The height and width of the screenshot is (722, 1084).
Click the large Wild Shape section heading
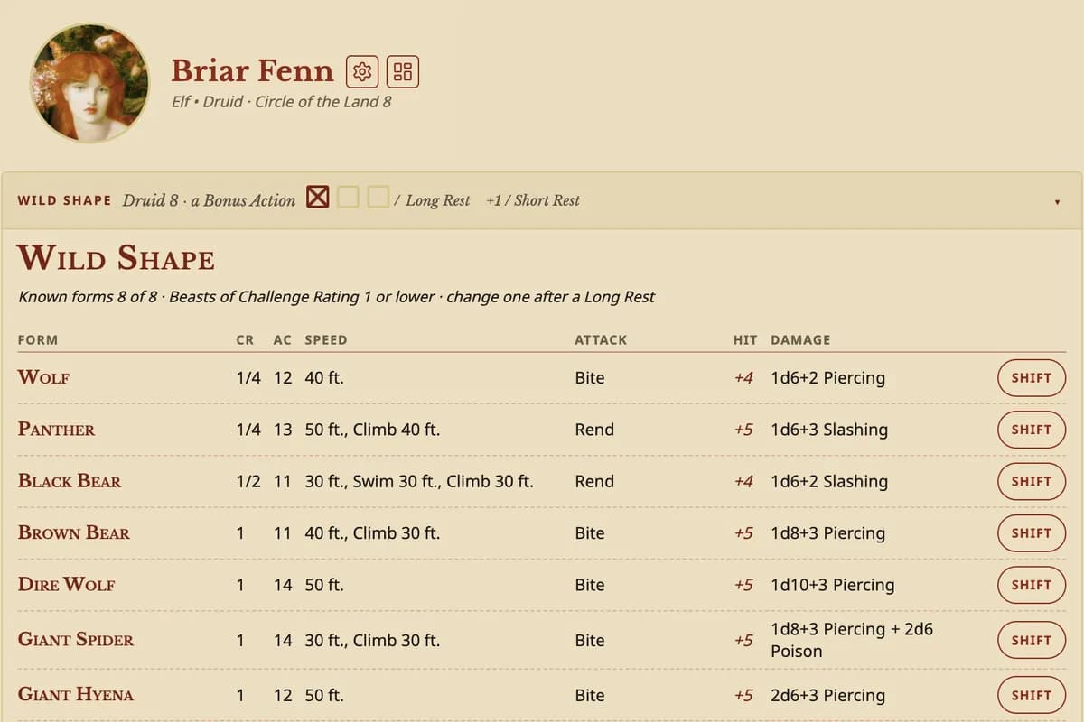point(116,258)
